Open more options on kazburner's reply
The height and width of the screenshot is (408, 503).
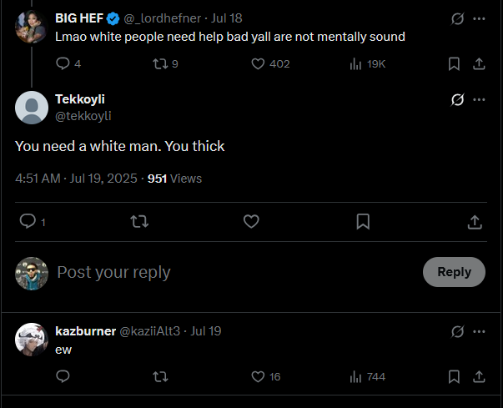click(x=479, y=331)
